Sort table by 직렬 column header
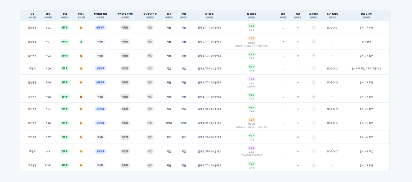 point(33,14)
